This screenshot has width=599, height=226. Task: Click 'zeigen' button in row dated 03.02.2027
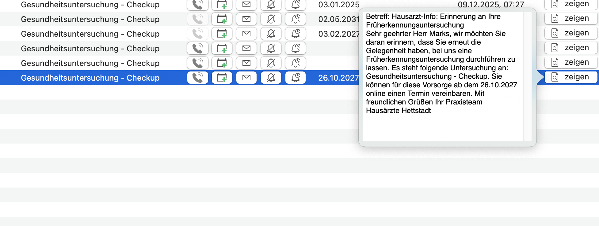tap(571, 33)
